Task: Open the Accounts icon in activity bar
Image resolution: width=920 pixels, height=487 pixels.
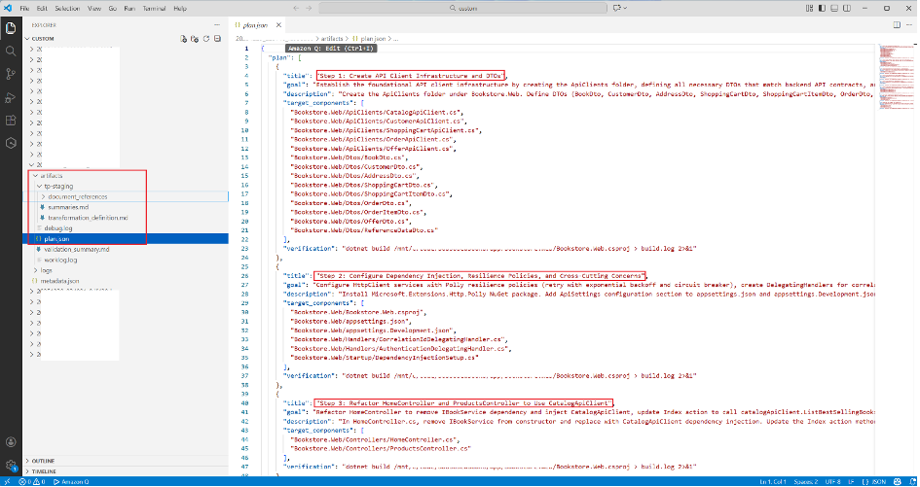Action: [11, 442]
